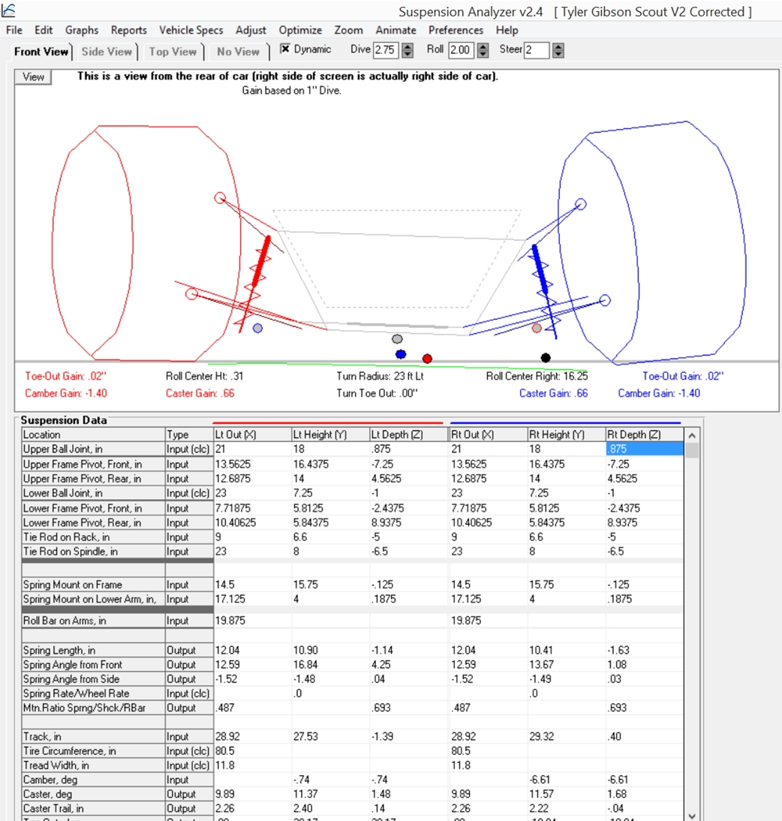Switch to the Front View tab
The image size is (782, 821).
tap(41, 51)
